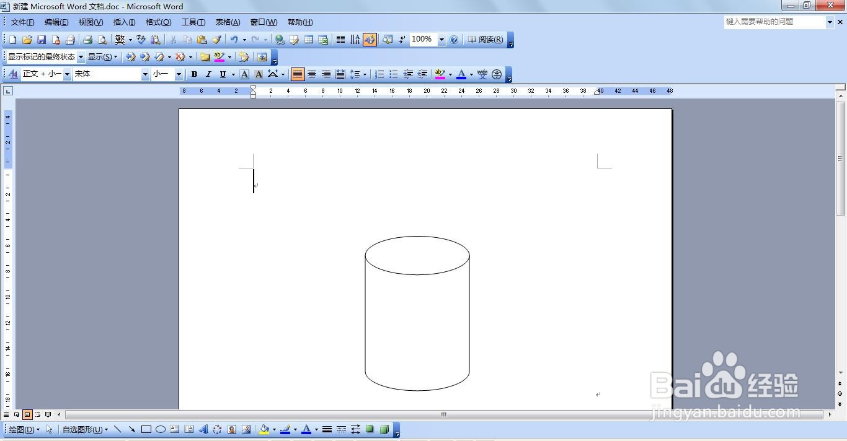Open Print Preview from the standard toolbar
The image size is (847, 441).
(102, 40)
